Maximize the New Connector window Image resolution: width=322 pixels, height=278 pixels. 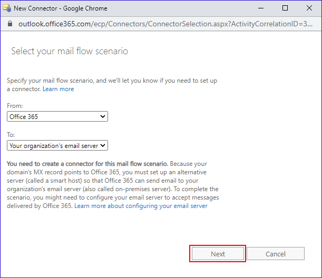pos(285,8)
